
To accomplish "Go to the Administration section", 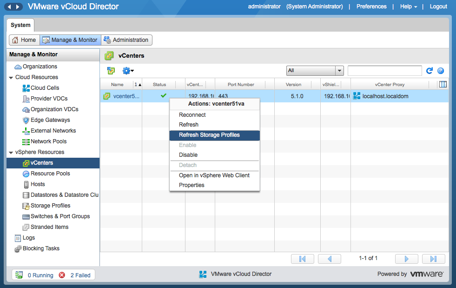I will (x=126, y=40).
